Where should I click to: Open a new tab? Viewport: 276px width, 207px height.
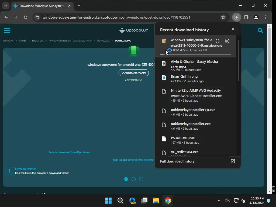point(79,6)
